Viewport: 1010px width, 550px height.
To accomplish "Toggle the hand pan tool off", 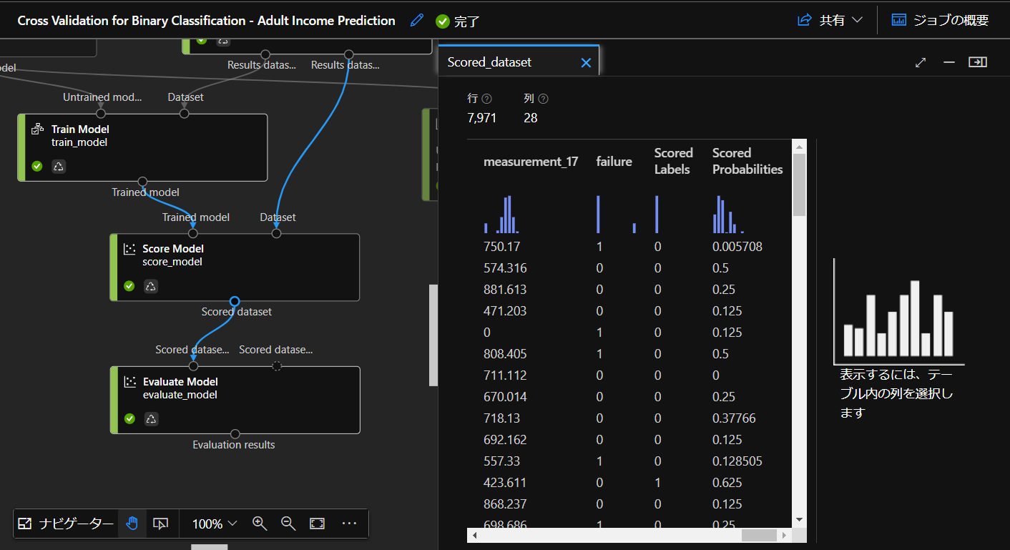I will point(132,524).
